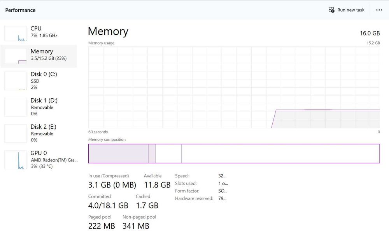Click the GPU 0 mini graph thumbnail
Screen dimensions: 389x237
(x=16, y=160)
